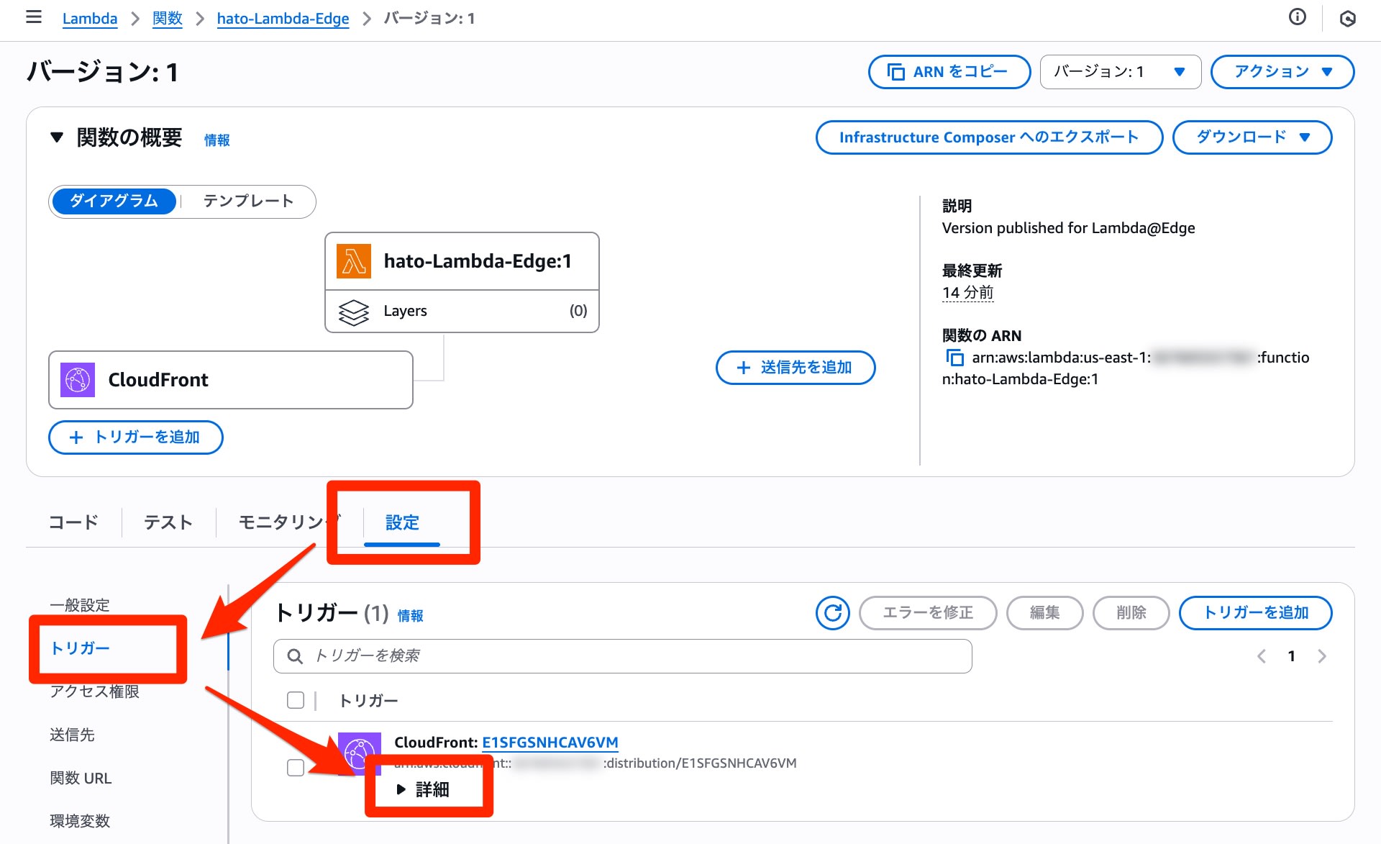Select the Configuration (設定) tab
Image resolution: width=1381 pixels, height=844 pixels.
click(x=402, y=522)
